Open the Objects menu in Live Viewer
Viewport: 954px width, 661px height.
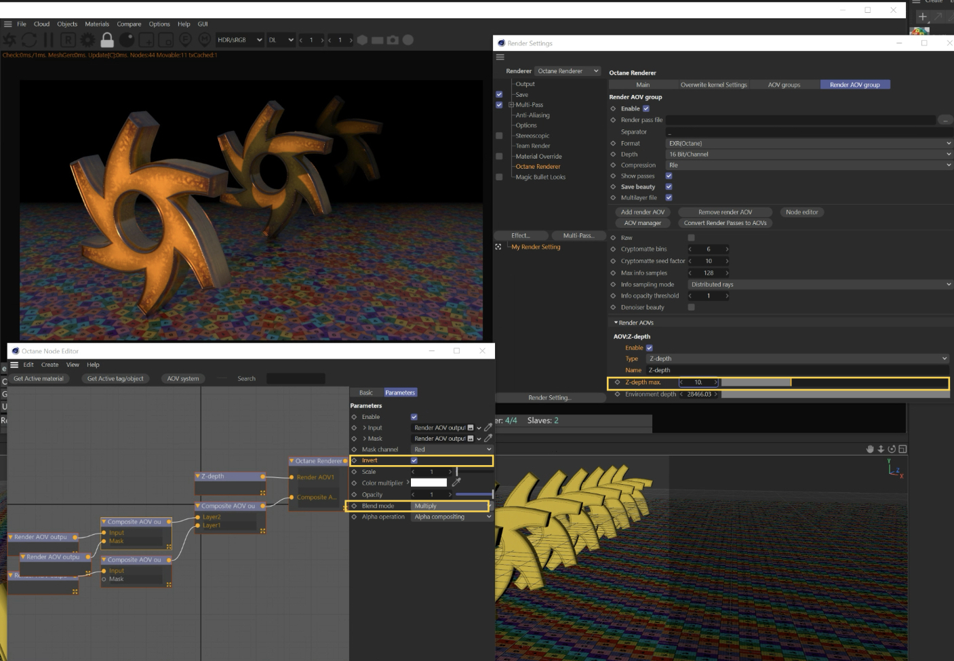(67, 24)
